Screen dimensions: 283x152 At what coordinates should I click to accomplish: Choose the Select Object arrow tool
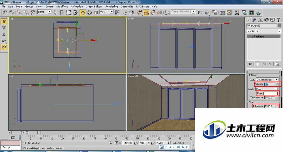coord(55,12)
